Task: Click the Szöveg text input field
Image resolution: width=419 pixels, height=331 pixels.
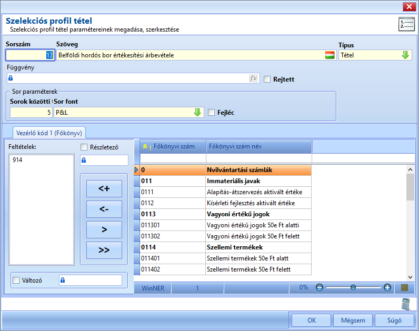Action: 191,55
